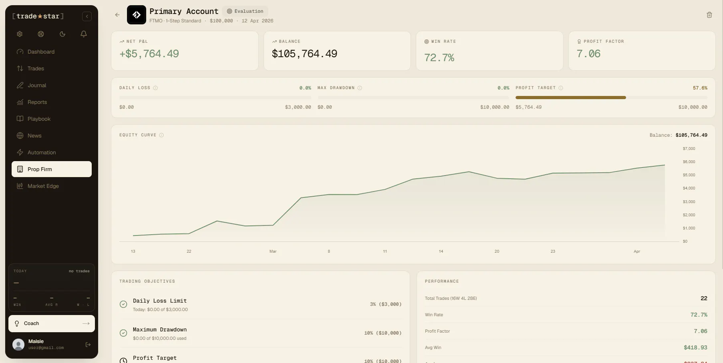Click the Today stats panel

pyautogui.click(x=52, y=287)
